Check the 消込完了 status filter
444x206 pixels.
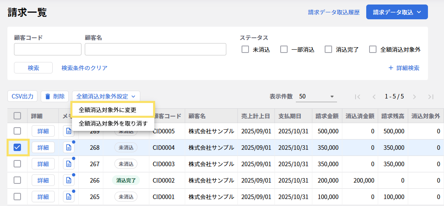pos(328,50)
